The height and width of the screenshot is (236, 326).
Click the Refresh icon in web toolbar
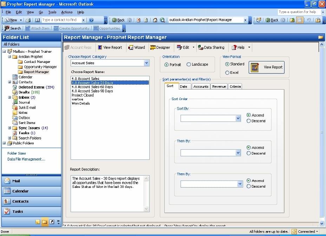coord(146,20)
